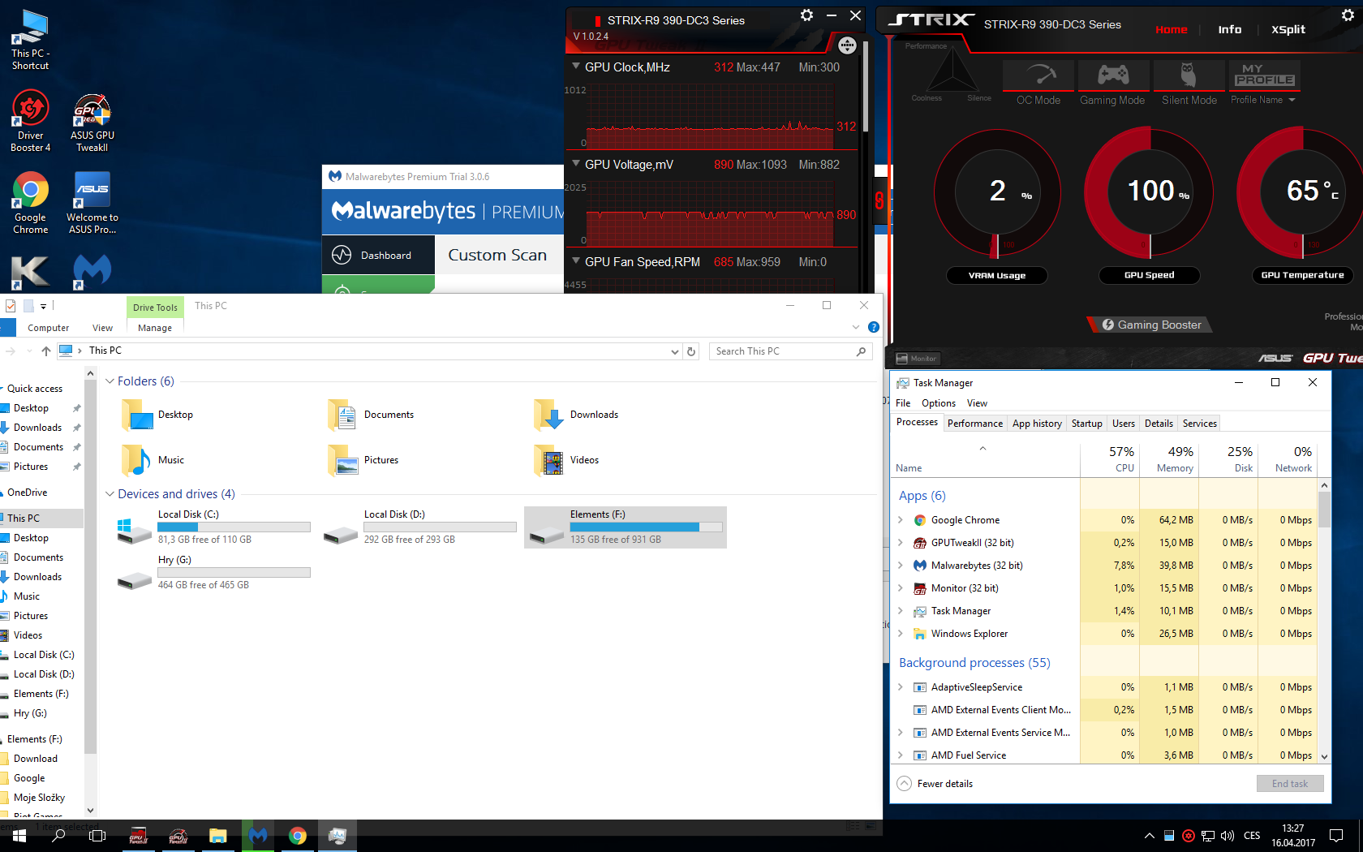The height and width of the screenshot is (852, 1363).
Task: Select Hry (G:) drive
Action: point(214,572)
